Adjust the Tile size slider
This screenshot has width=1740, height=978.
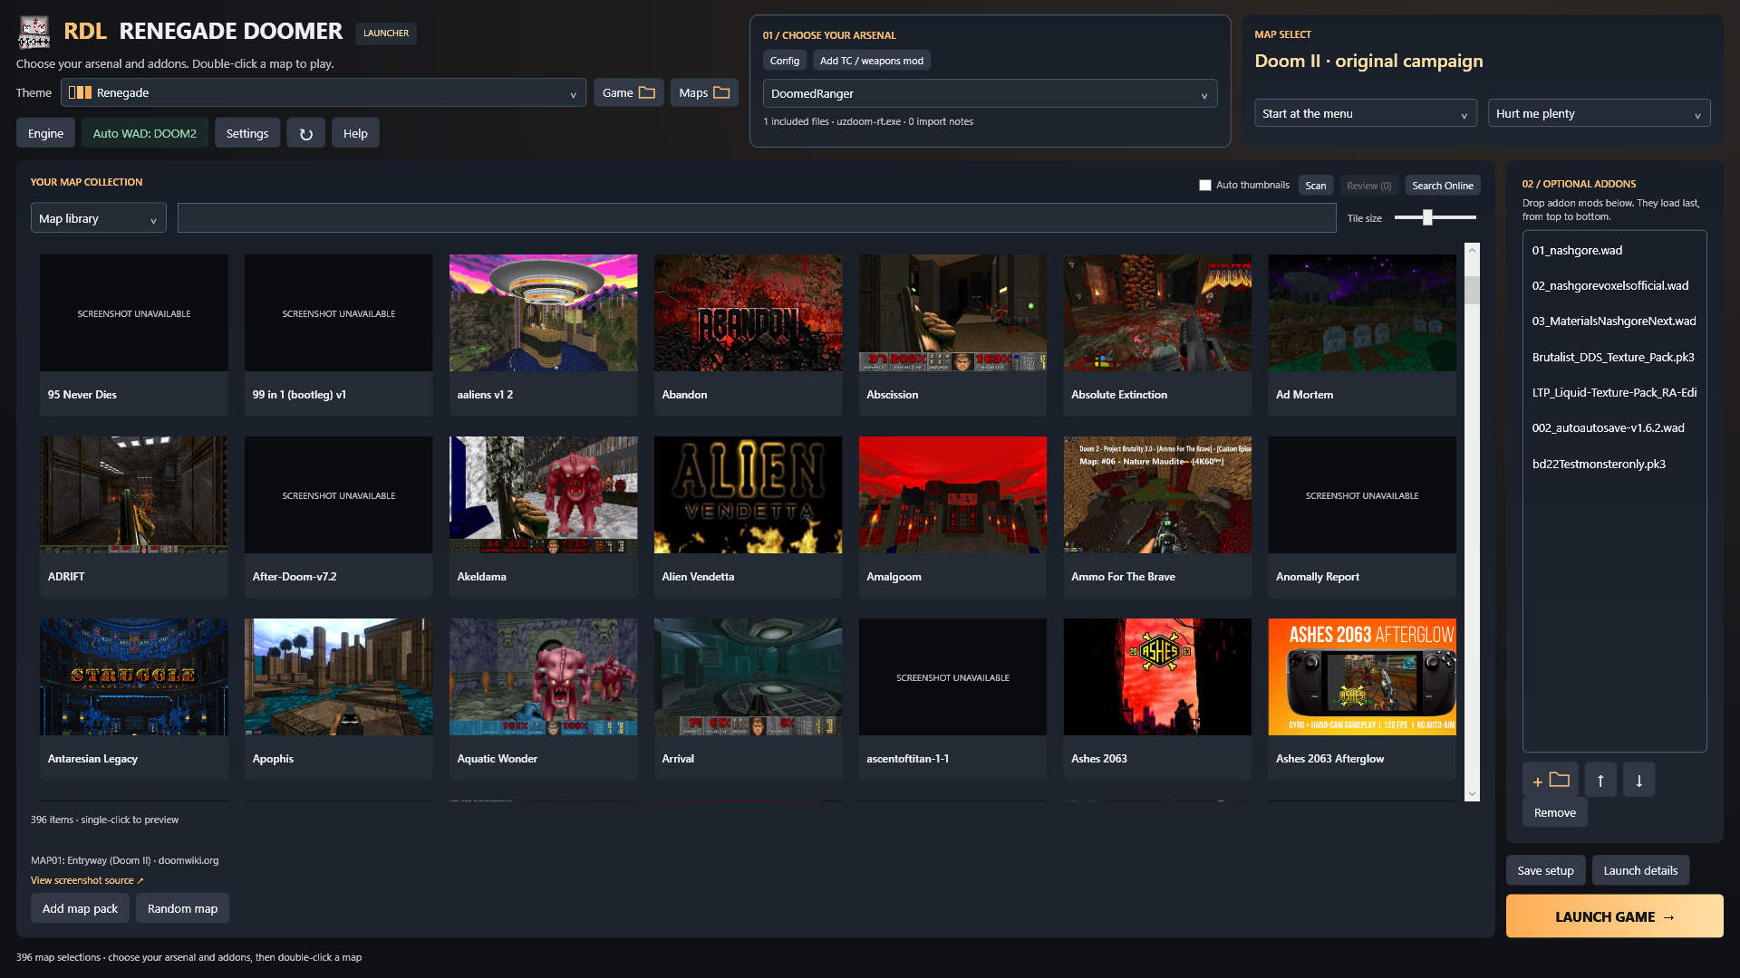pyautogui.click(x=1435, y=217)
